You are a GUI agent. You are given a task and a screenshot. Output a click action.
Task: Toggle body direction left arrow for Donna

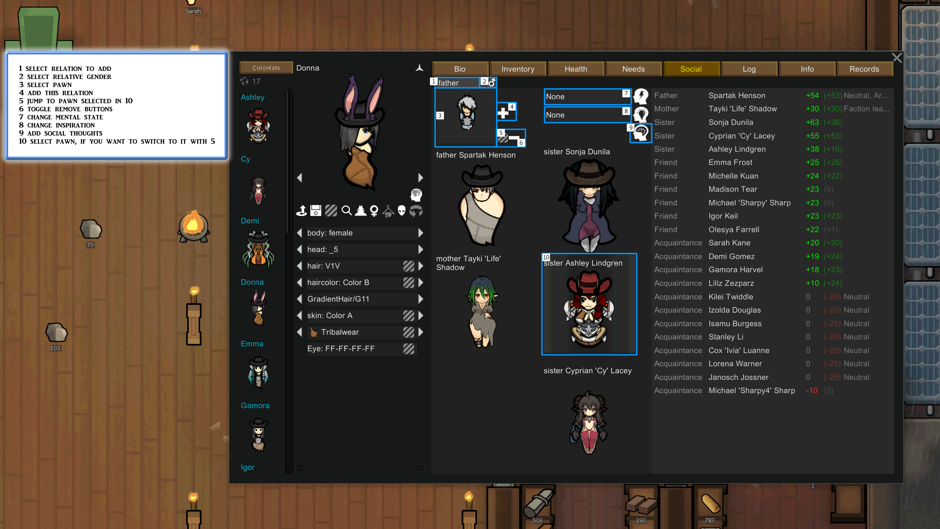[300, 233]
